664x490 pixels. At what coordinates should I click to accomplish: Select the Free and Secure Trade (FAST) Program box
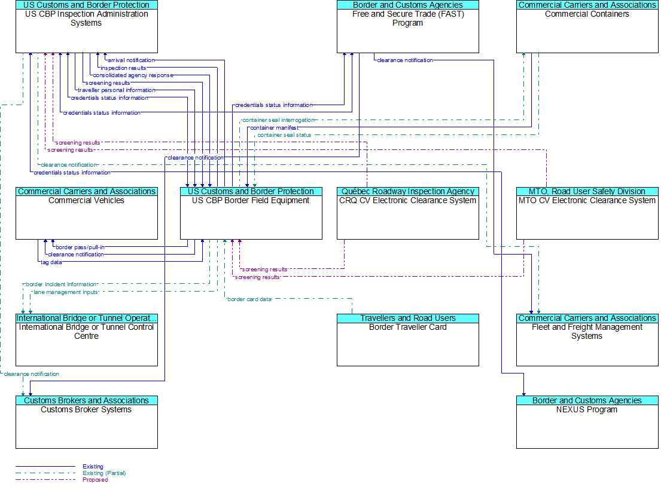point(408,27)
